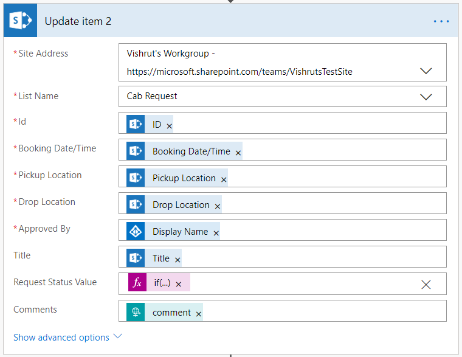Click inside Request Status Value input field

coord(283,283)
